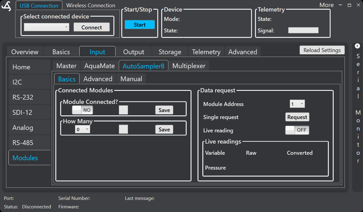
Task: Open the How Many count dropdown
Action: (83, 129)
